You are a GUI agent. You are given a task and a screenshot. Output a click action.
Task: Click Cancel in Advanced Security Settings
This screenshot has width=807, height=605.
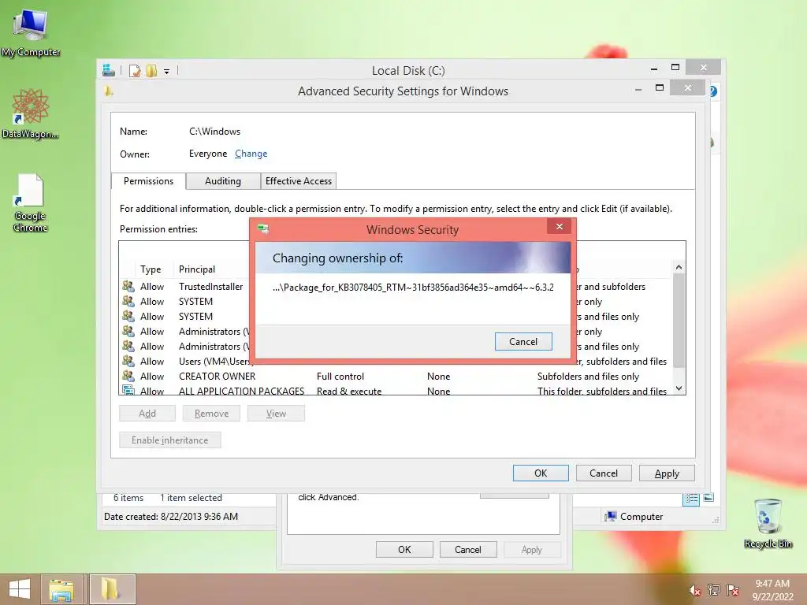pos(603,473)
